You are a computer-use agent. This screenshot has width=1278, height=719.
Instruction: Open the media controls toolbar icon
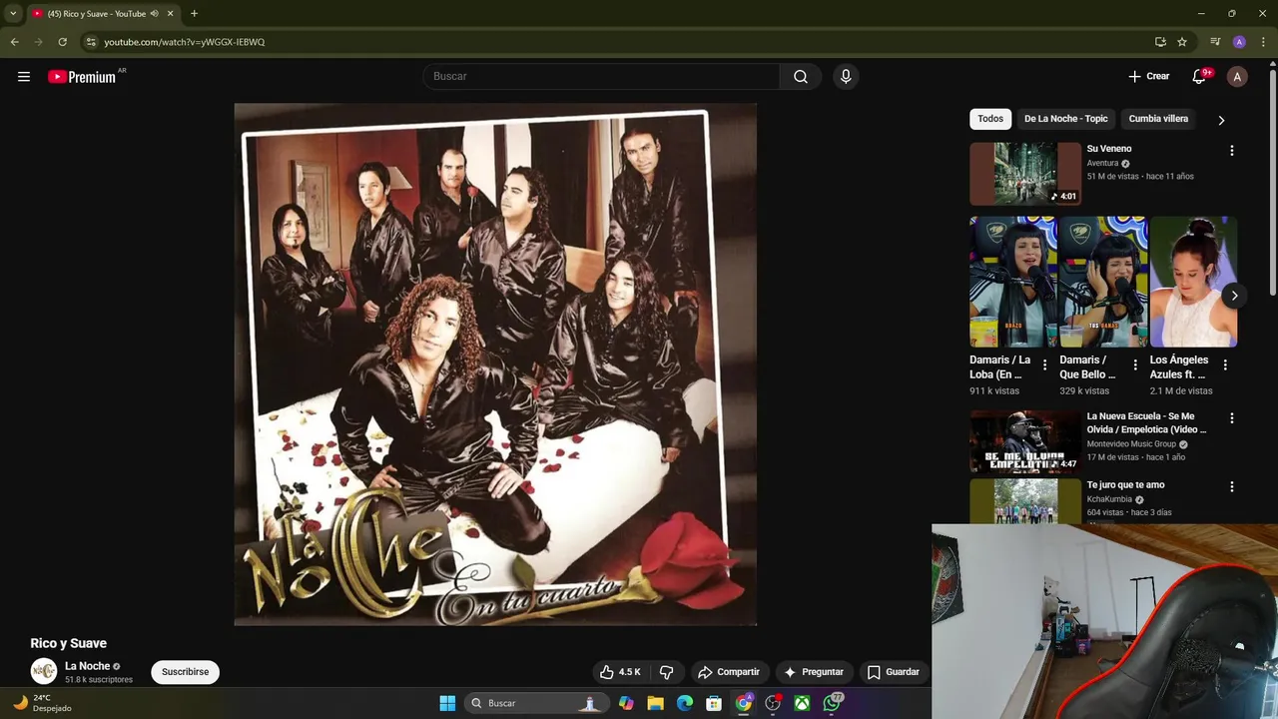(x=1215, y=42)
